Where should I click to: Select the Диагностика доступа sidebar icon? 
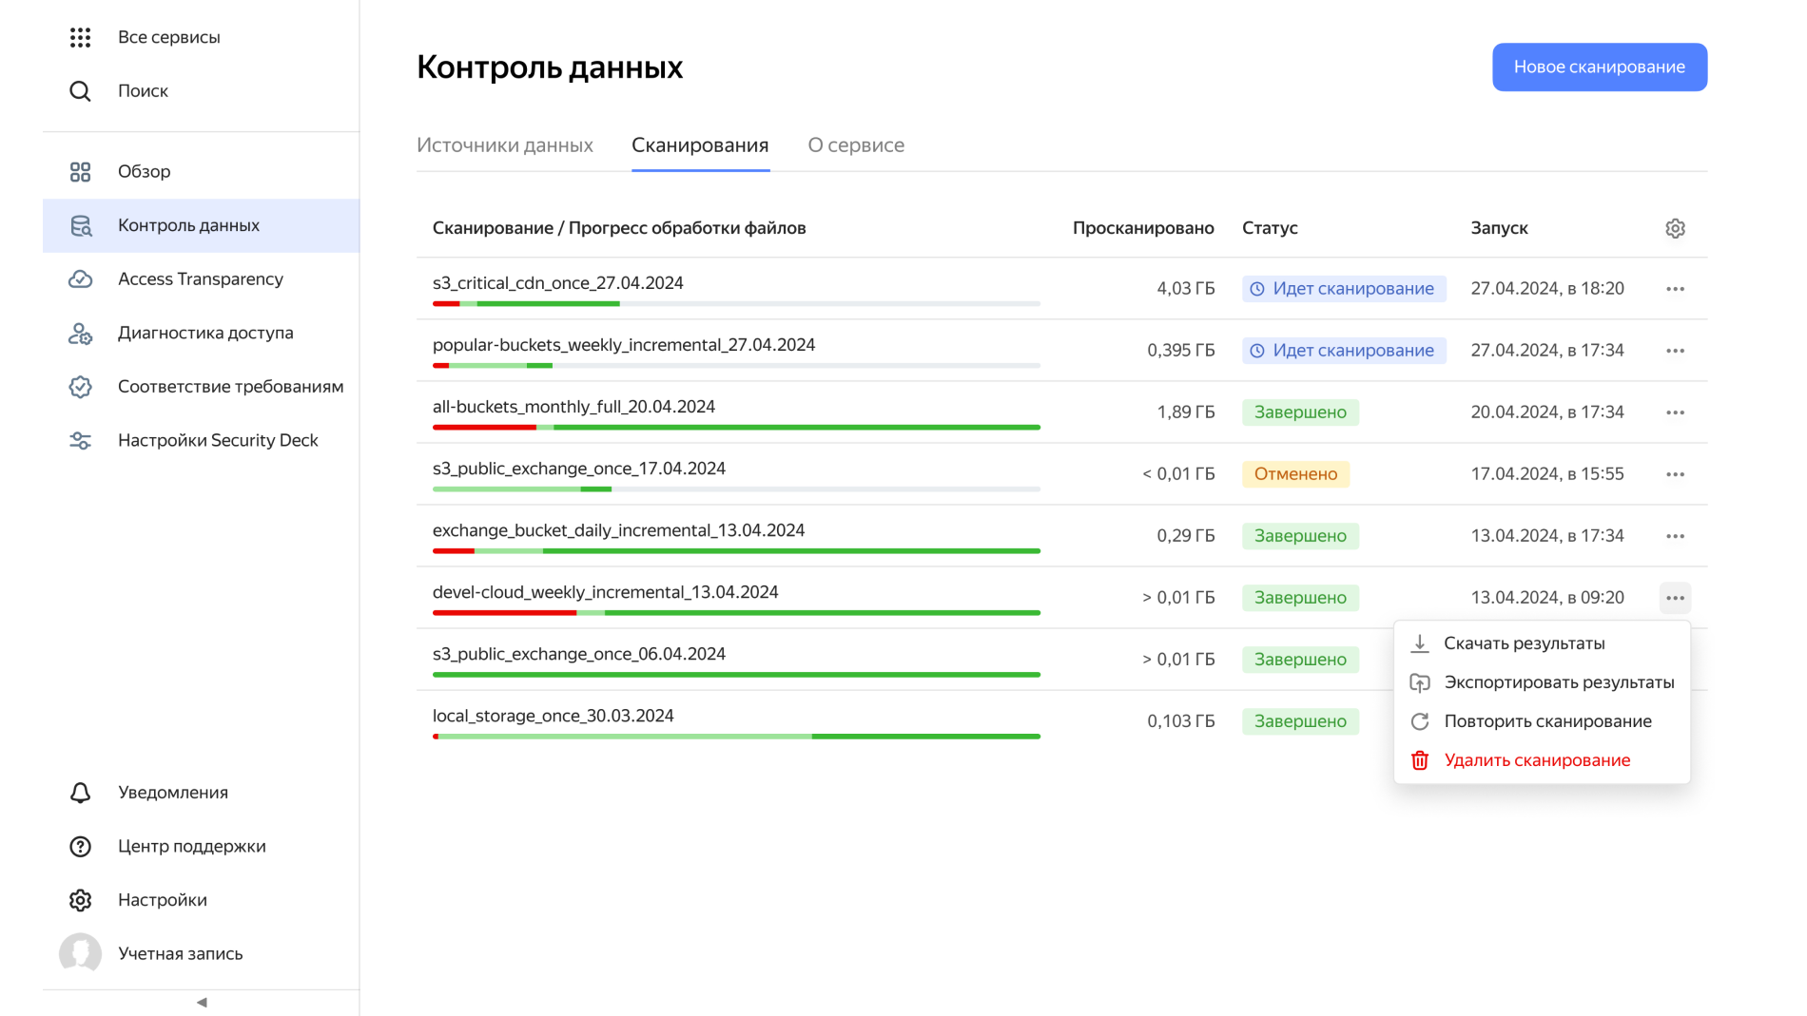[80, 333]
